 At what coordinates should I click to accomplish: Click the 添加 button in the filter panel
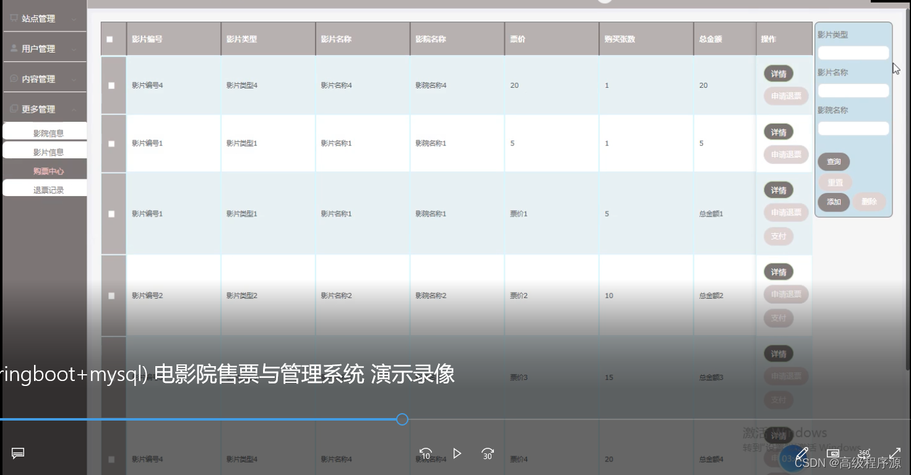[x=834, y=202]
